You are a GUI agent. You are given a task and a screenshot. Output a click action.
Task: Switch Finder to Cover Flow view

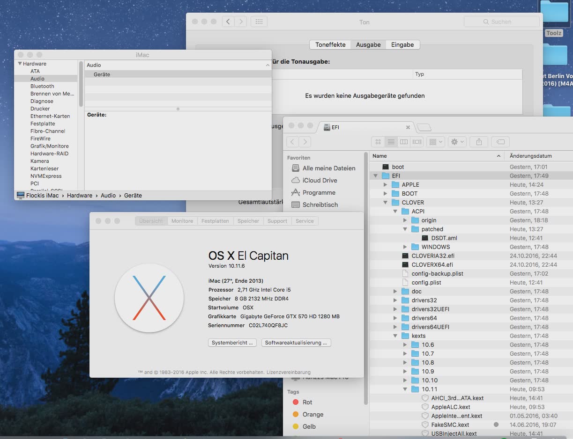tap(417, 142)
